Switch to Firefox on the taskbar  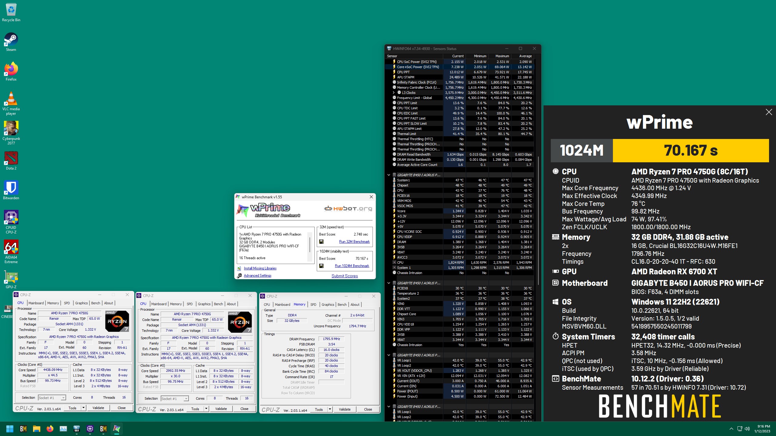click(50, 429)
